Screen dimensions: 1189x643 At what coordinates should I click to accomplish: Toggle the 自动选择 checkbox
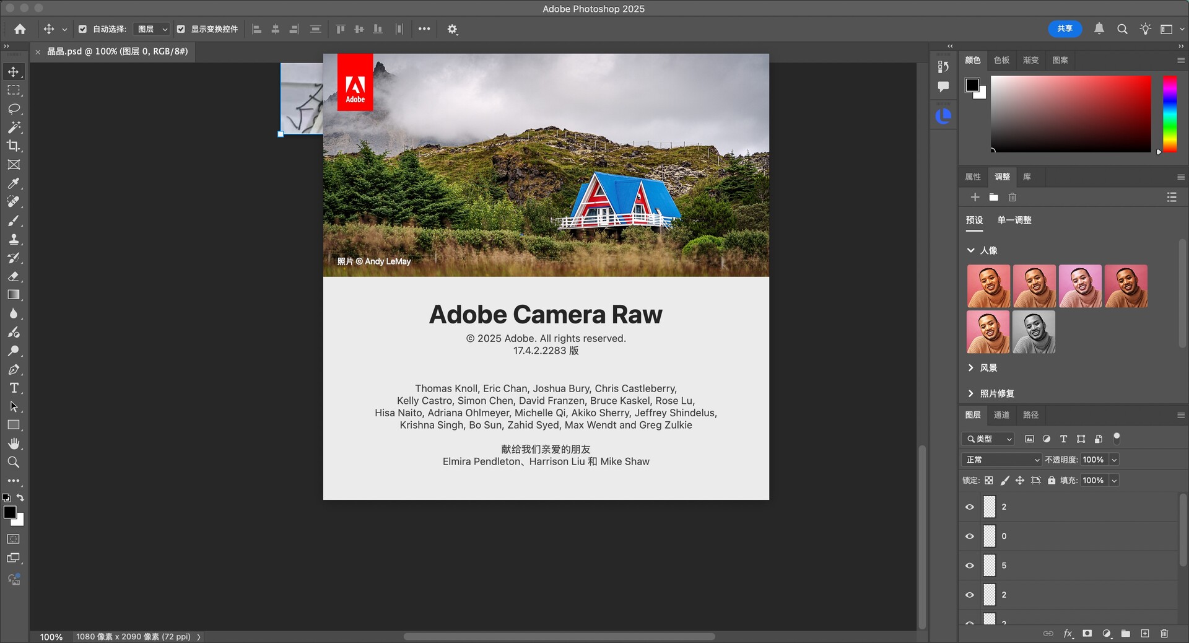pos(82,29)
